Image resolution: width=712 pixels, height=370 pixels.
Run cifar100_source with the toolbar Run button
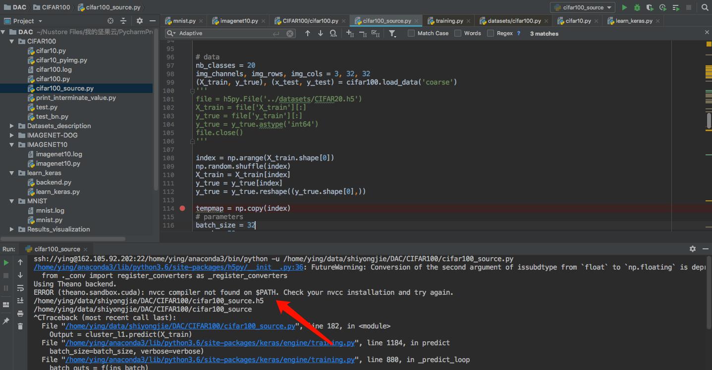[624, 7]
